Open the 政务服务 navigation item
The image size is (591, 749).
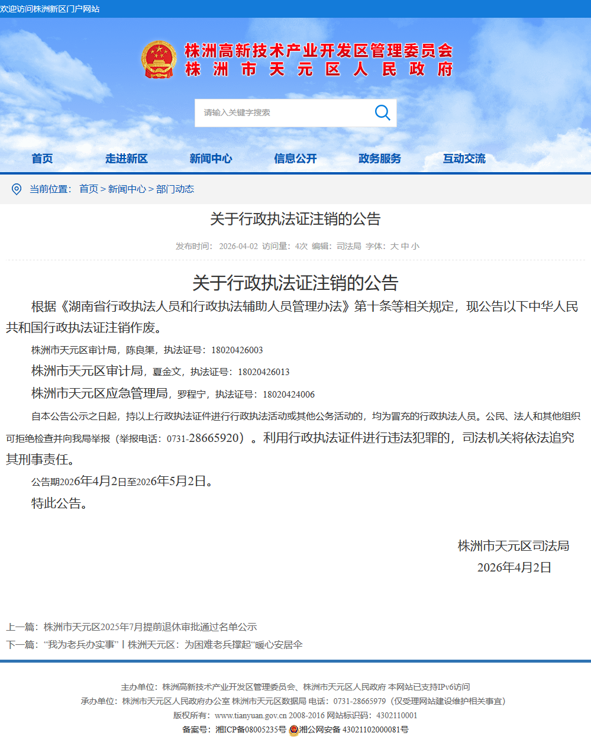point(380,159)
